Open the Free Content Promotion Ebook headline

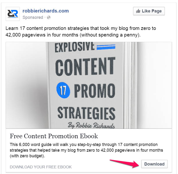click(x=54, y=136)
